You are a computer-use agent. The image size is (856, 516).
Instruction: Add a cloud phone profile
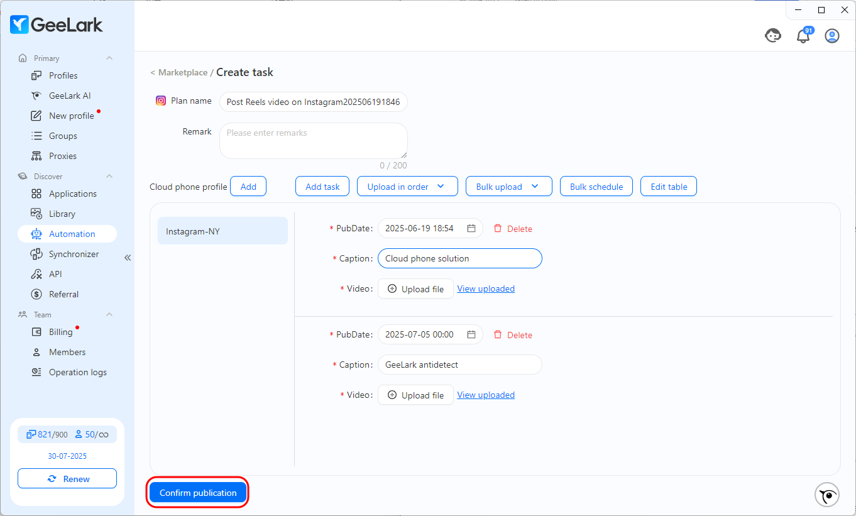point(248,187)
